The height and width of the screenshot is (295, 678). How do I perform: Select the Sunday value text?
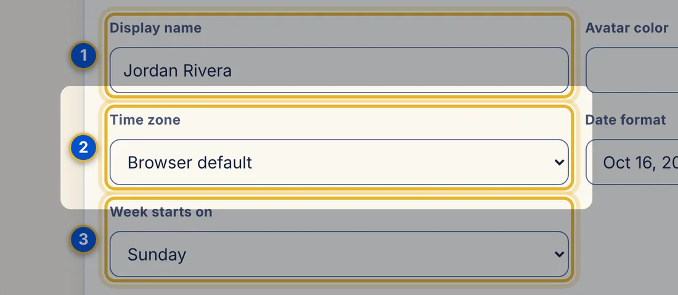click(157, 255)
